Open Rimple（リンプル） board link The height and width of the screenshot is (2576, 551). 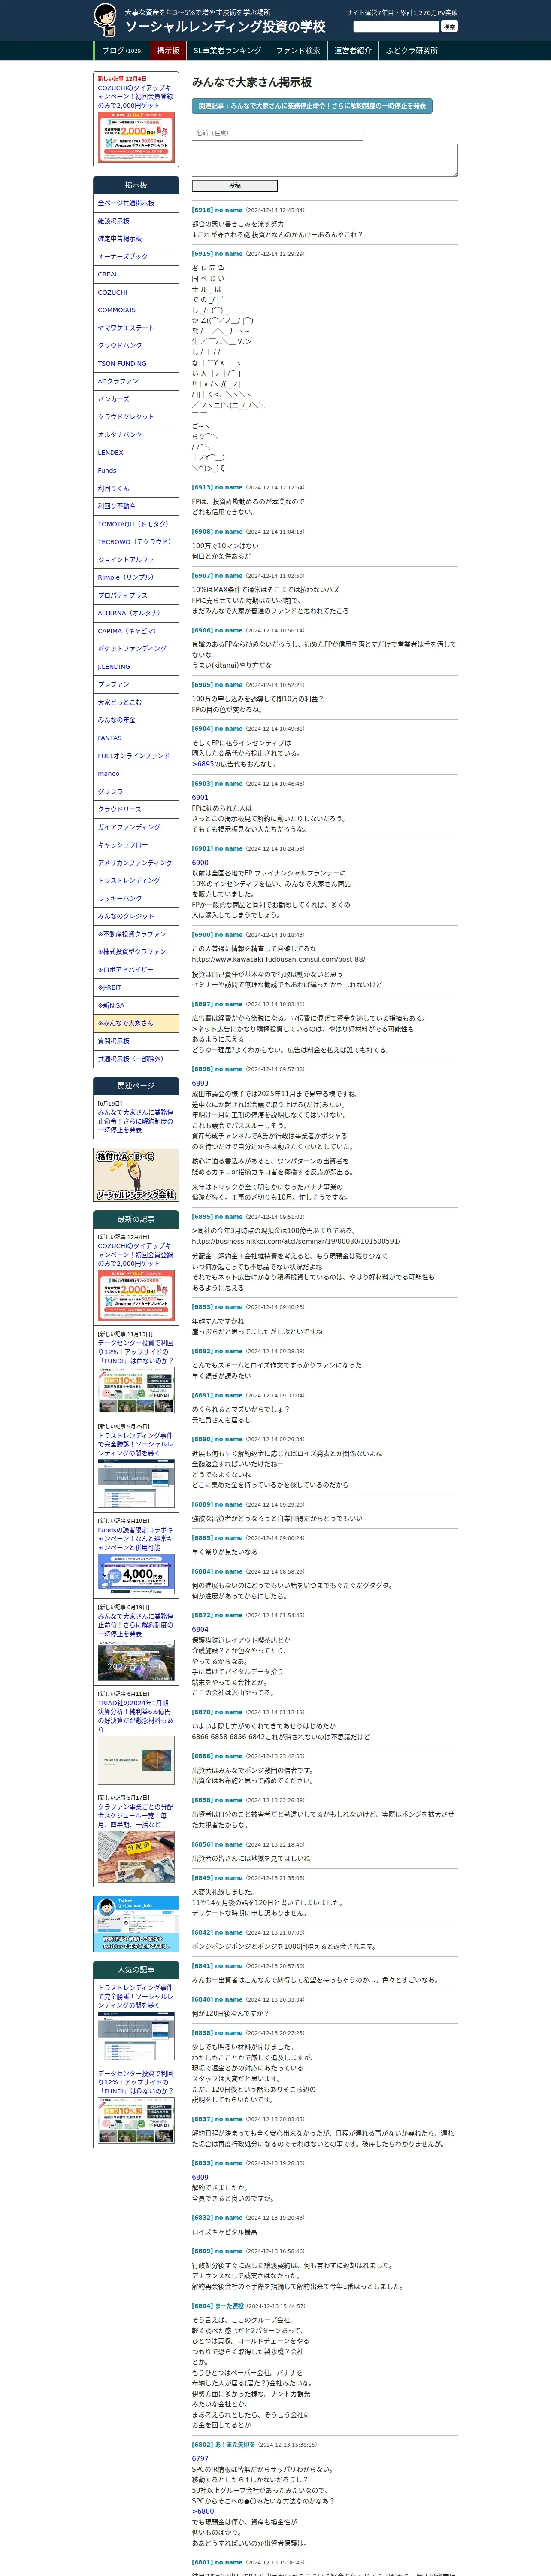pyautogui.click(x=136, y=578)
